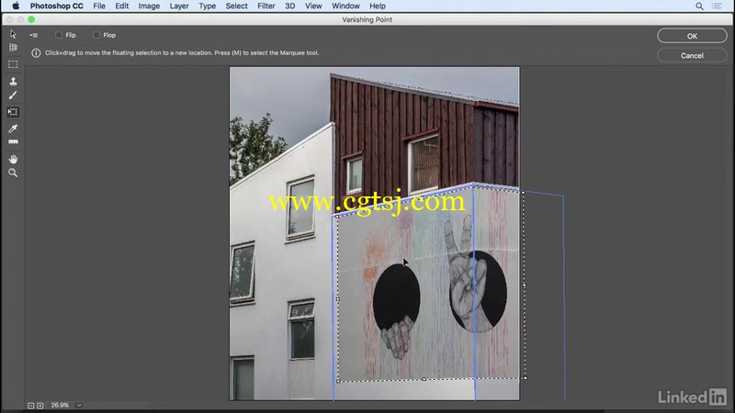Select the Edit Plane tool

[x=13, y=34]
